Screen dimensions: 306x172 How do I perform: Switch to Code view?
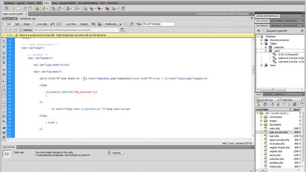click(x=8, y=24)
